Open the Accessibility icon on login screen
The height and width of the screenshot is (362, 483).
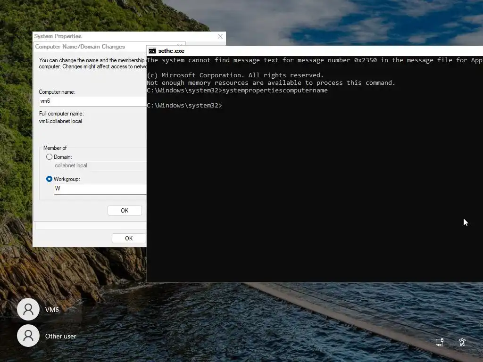pos(462,342)
